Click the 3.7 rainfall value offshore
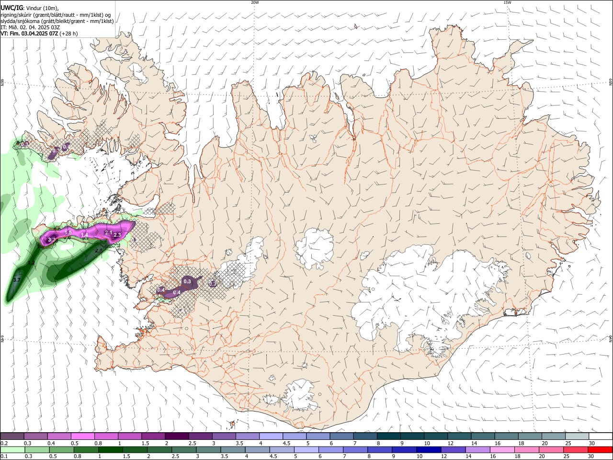Image resolution: width=613 pixels, height=460 pixels. (17, 280)
